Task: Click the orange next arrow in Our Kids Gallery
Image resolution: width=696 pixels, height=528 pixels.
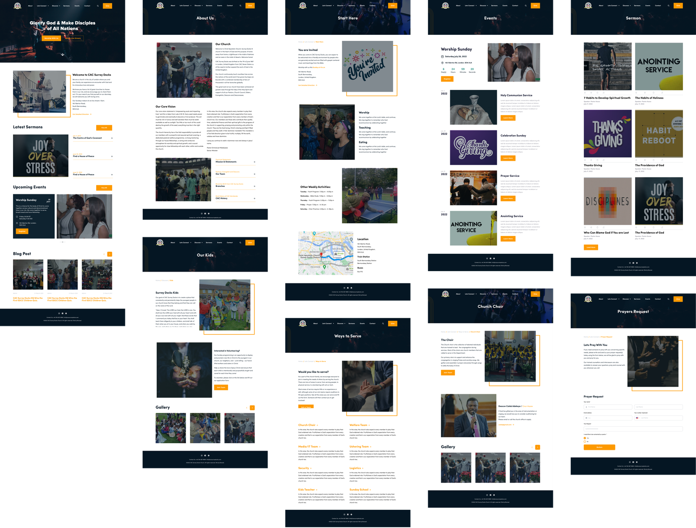Action: tap(252, 408)
